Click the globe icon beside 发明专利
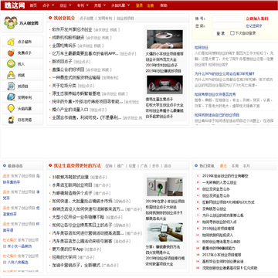This screenshot has width=278, height=278. (x=11, y=97)
